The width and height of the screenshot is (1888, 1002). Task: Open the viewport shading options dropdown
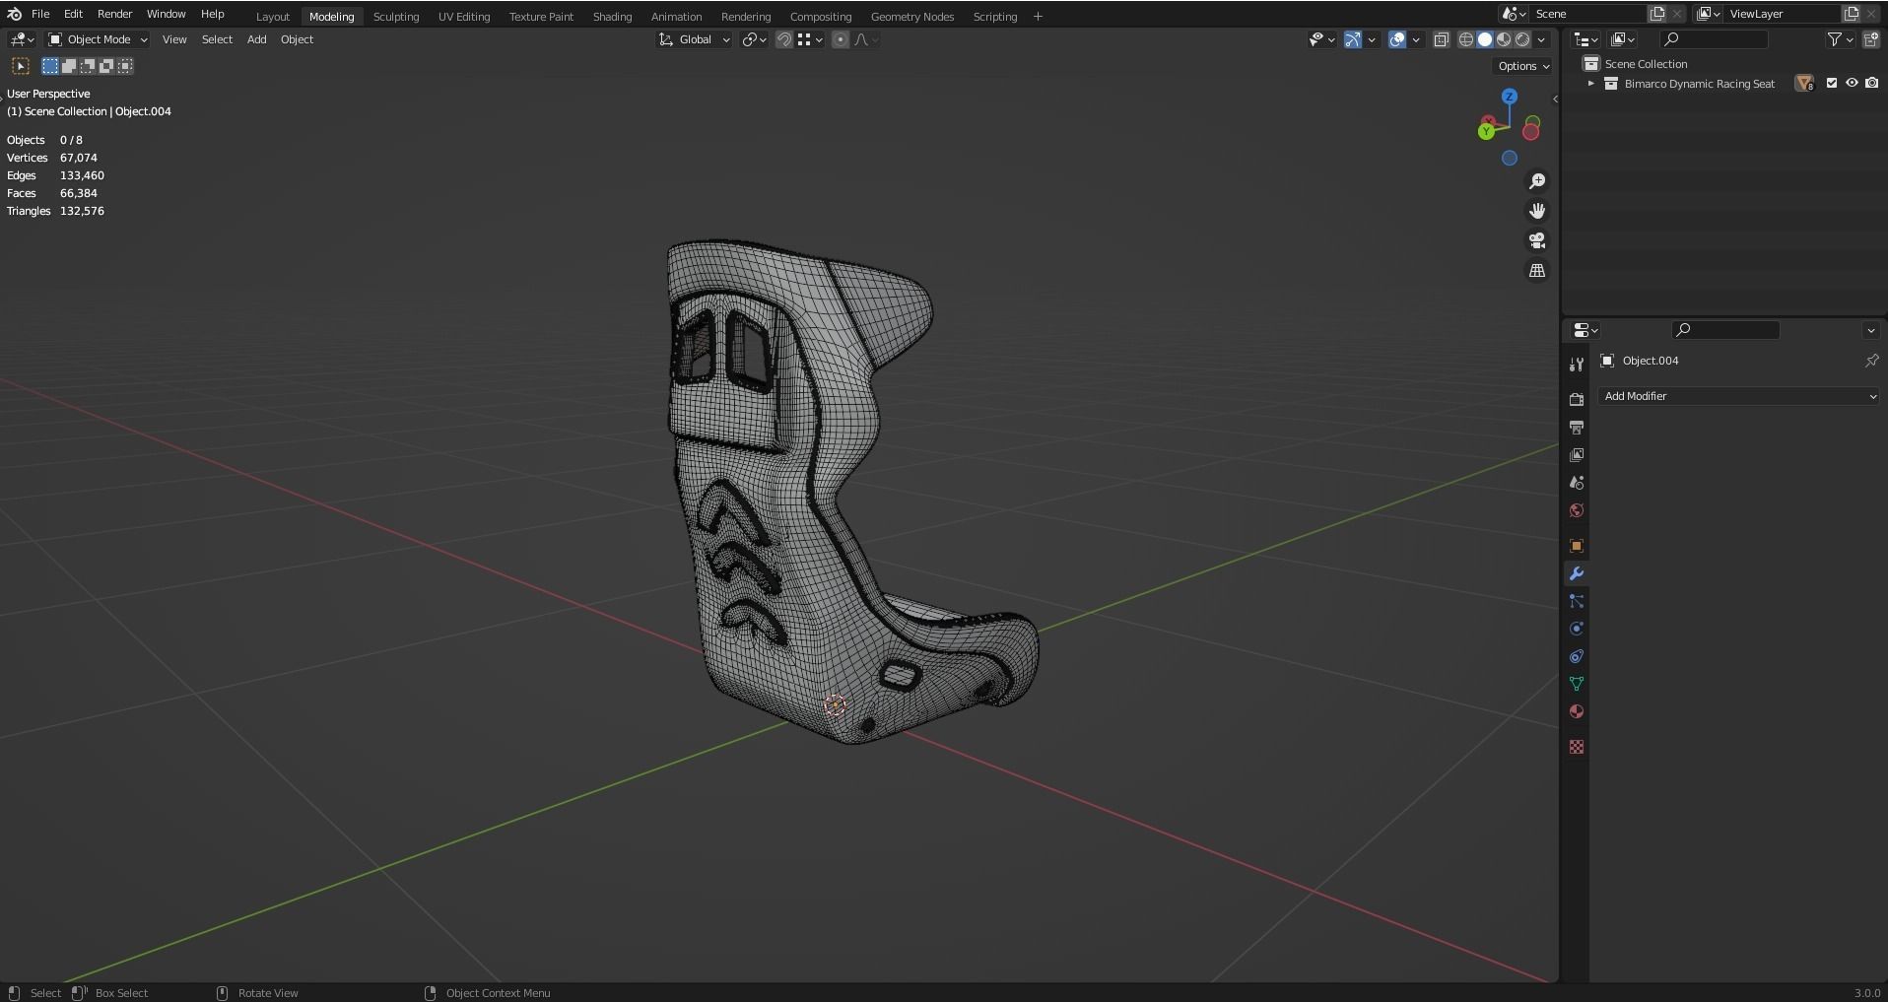tap(1541, 39)
